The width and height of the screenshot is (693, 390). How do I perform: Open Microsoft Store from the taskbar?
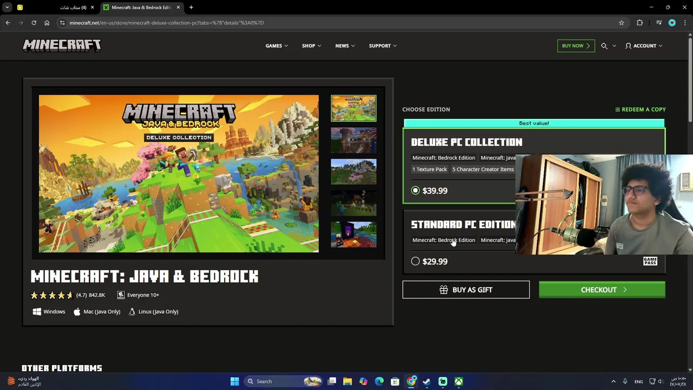click(395, 381)
